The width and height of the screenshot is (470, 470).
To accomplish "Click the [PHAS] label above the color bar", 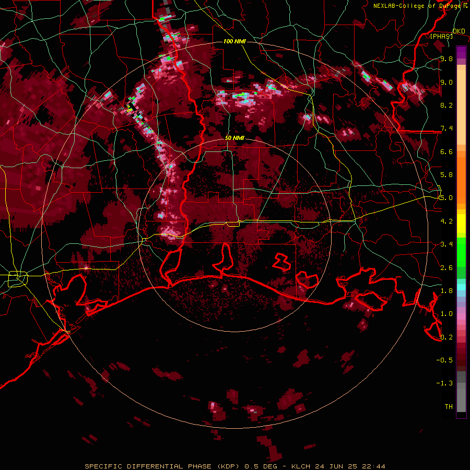I will (441, 36).
